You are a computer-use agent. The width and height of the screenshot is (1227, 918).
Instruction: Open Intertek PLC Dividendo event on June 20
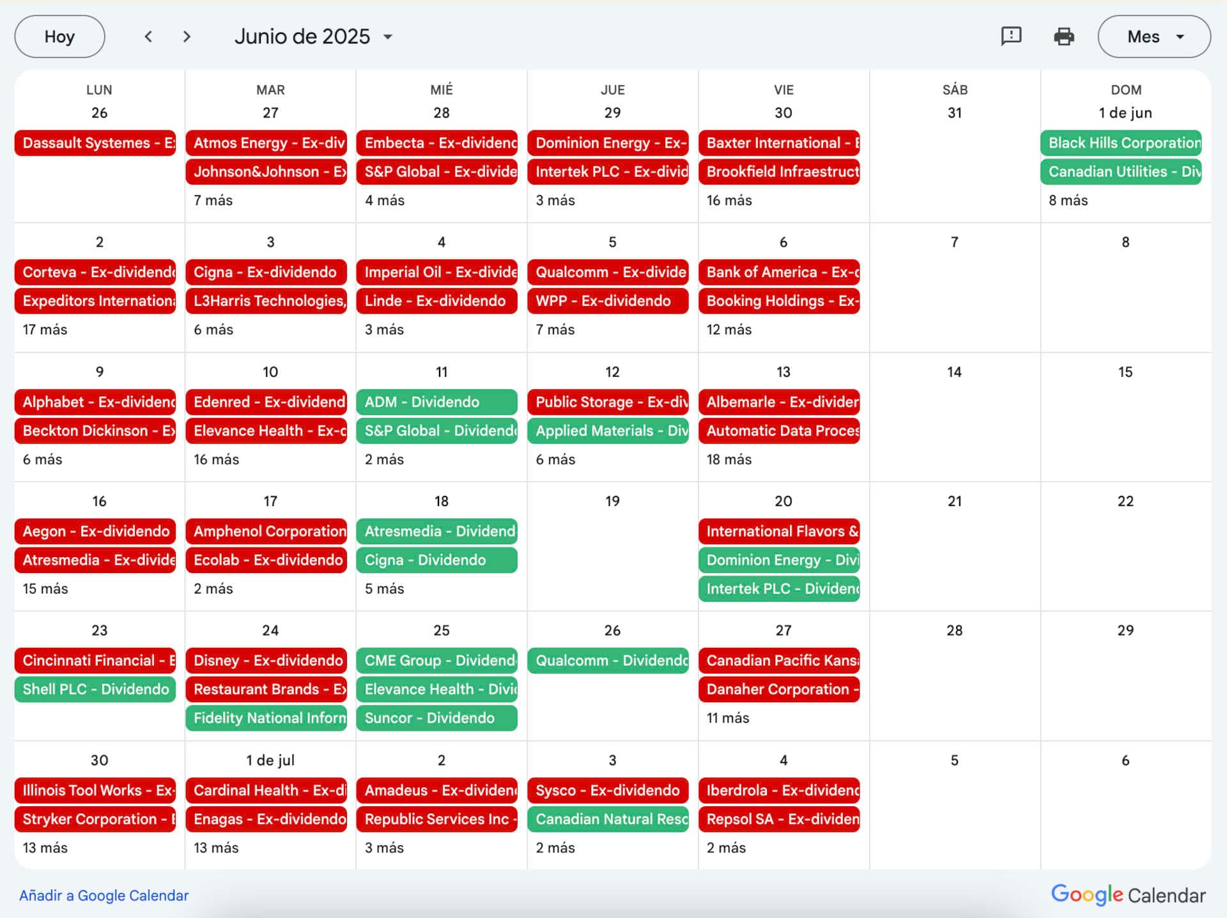tap(779, 589)
